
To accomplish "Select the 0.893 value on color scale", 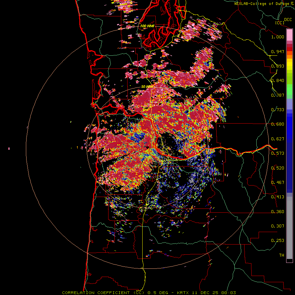I will pyautogui.click(x=278, y=66).
